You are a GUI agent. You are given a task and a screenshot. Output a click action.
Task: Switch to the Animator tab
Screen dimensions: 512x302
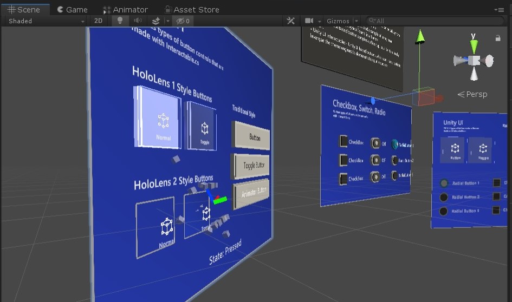coord(126,9)
